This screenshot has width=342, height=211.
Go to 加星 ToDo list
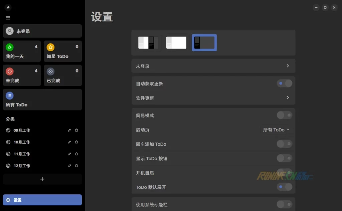coord(62,51)
